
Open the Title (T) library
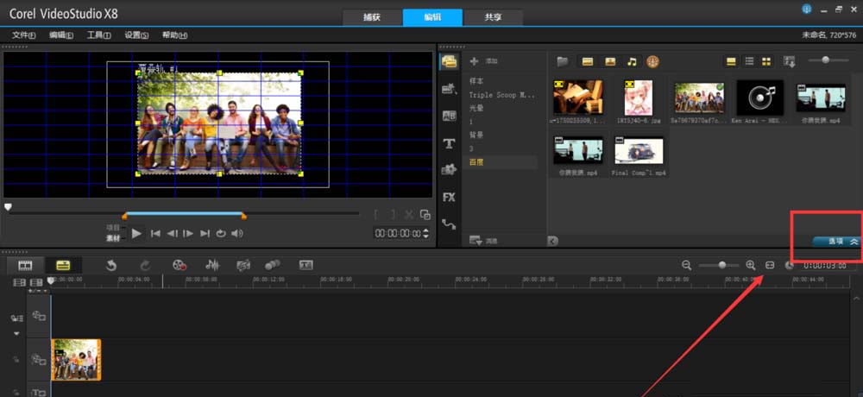pos(450,144)
